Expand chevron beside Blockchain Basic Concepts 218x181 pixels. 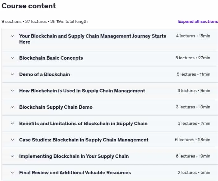pyautogui.click(x=12, y=58)
